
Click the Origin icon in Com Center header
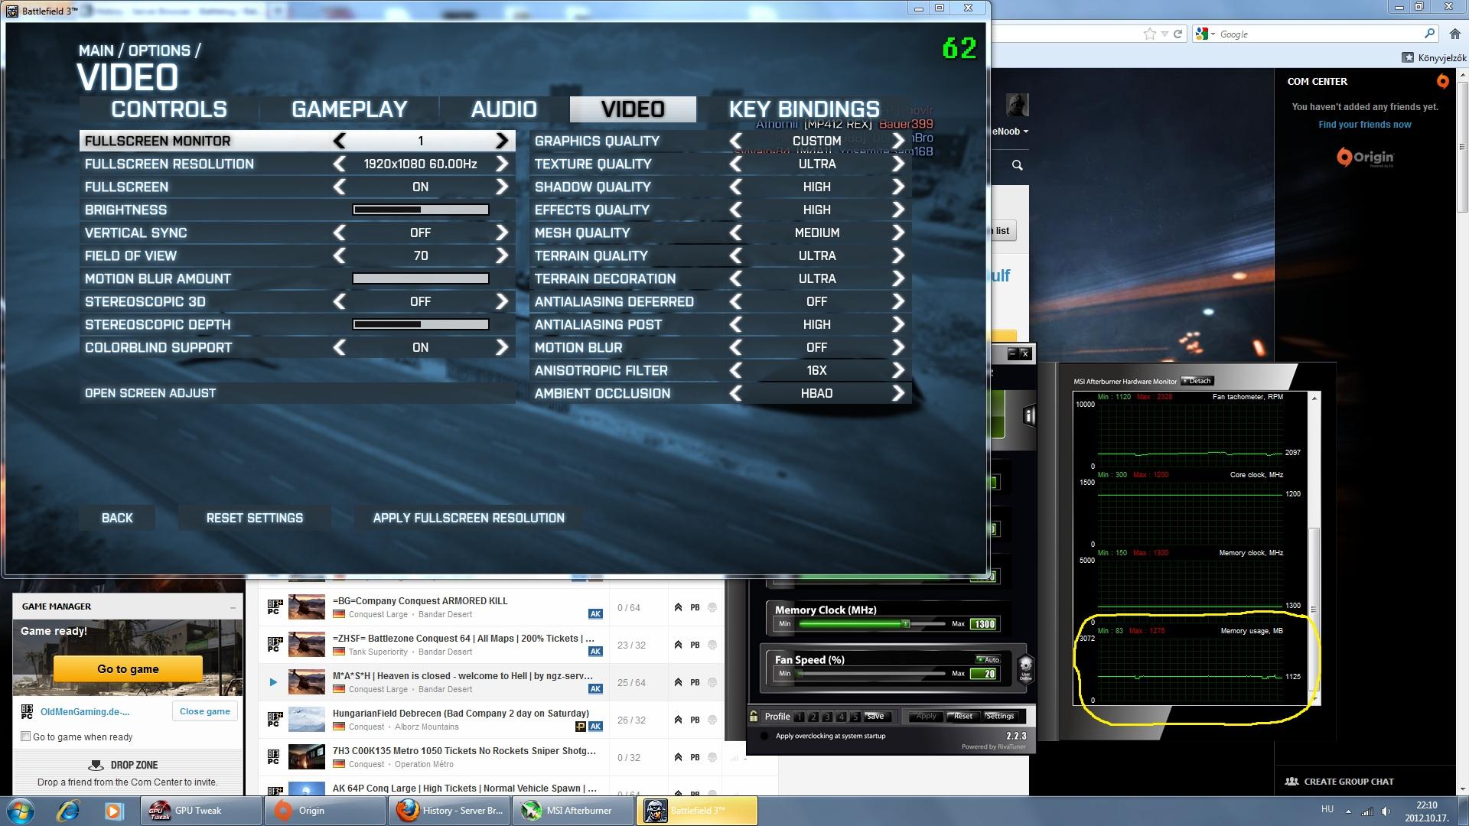point(1442,81)
